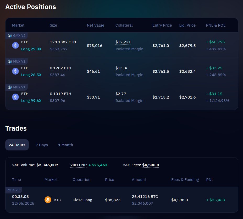The width and height of the screenshot is (243, 219).
Task: Click the 12/06/2025 trade date
Action: (23, 203)
